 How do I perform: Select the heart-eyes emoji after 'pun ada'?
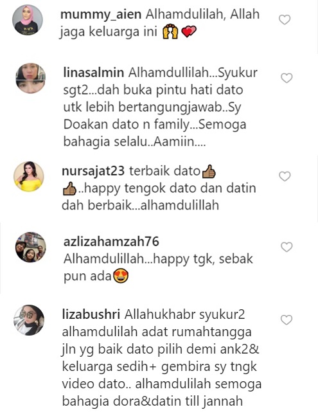click(x=121, y=276)
